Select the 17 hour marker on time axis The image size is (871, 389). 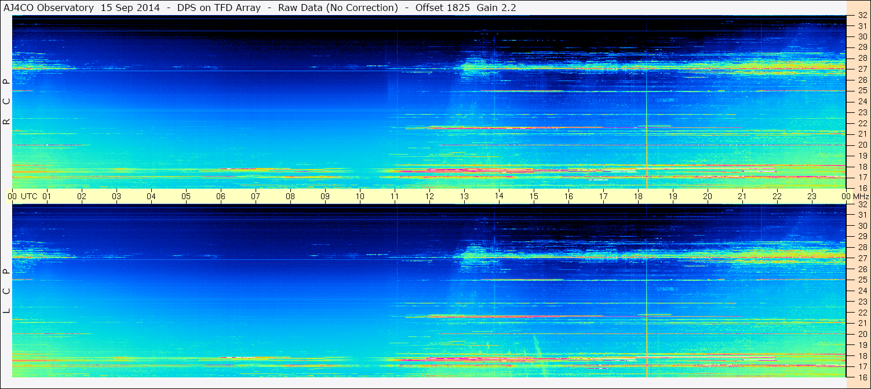(603, 196)
